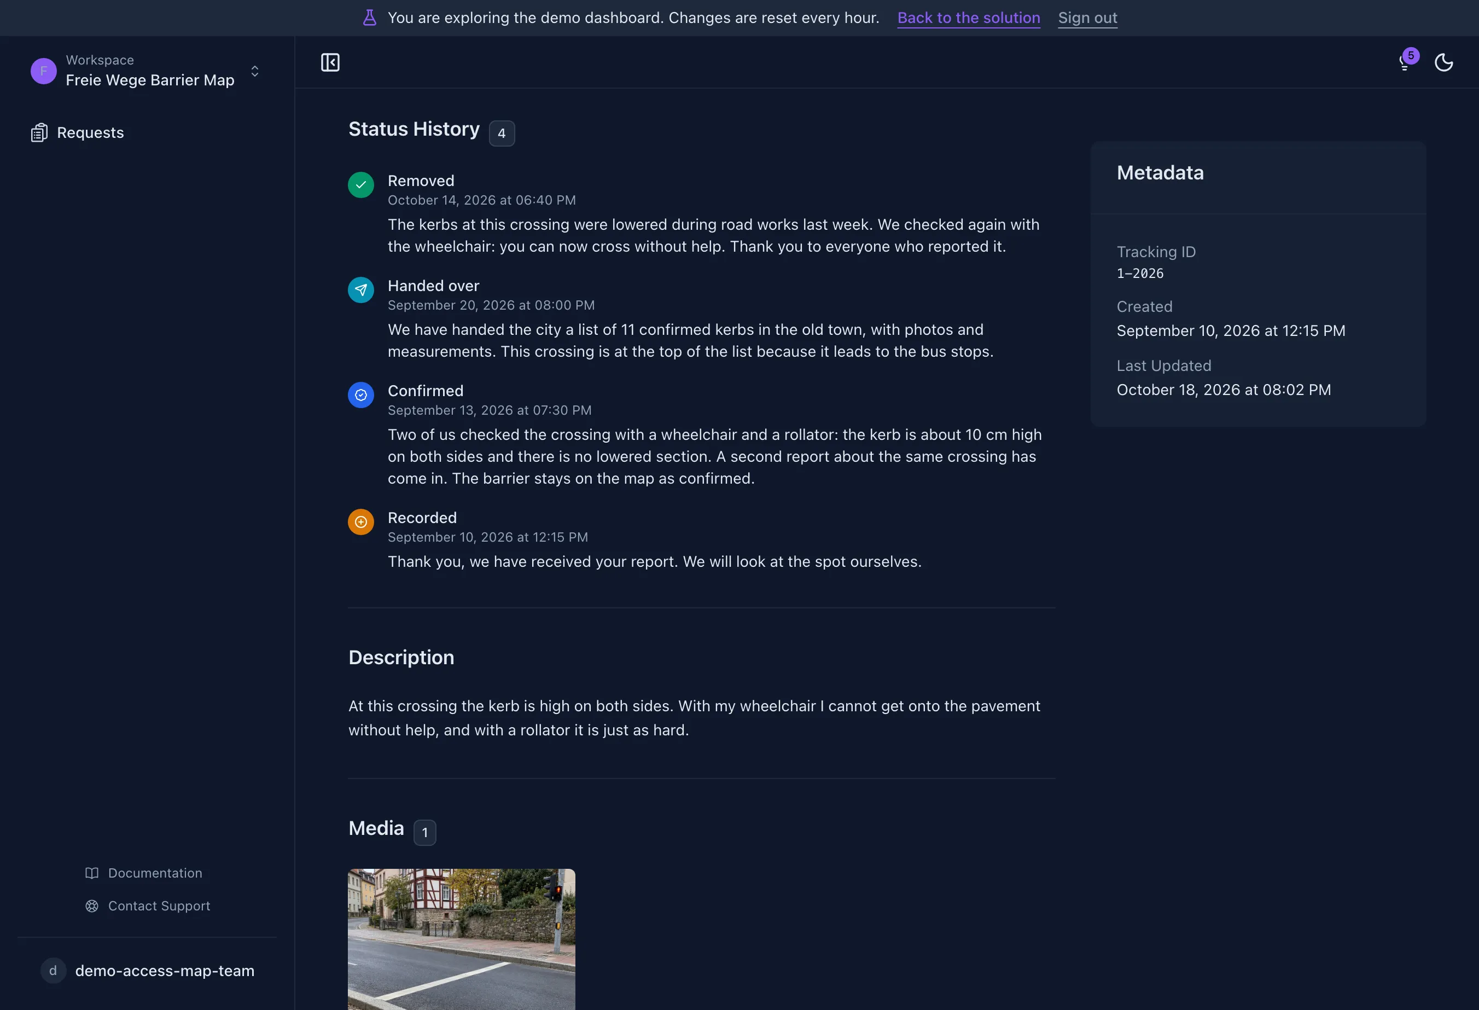Click the Requests clipboard icon
1479x1010 pixels.
coord(39,132)
